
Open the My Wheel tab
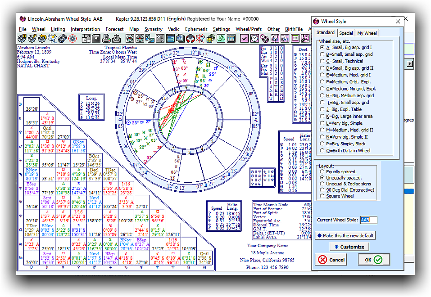367,33
